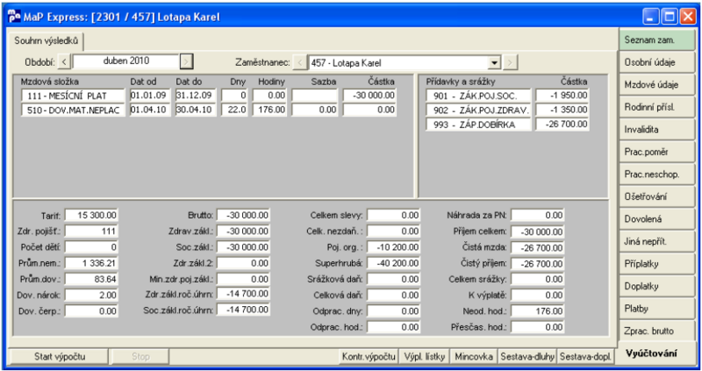The height and width of the screenshot is (371, 702).
Task: Open Seznam zam. side tab
Action: click(x=656, y=39)
